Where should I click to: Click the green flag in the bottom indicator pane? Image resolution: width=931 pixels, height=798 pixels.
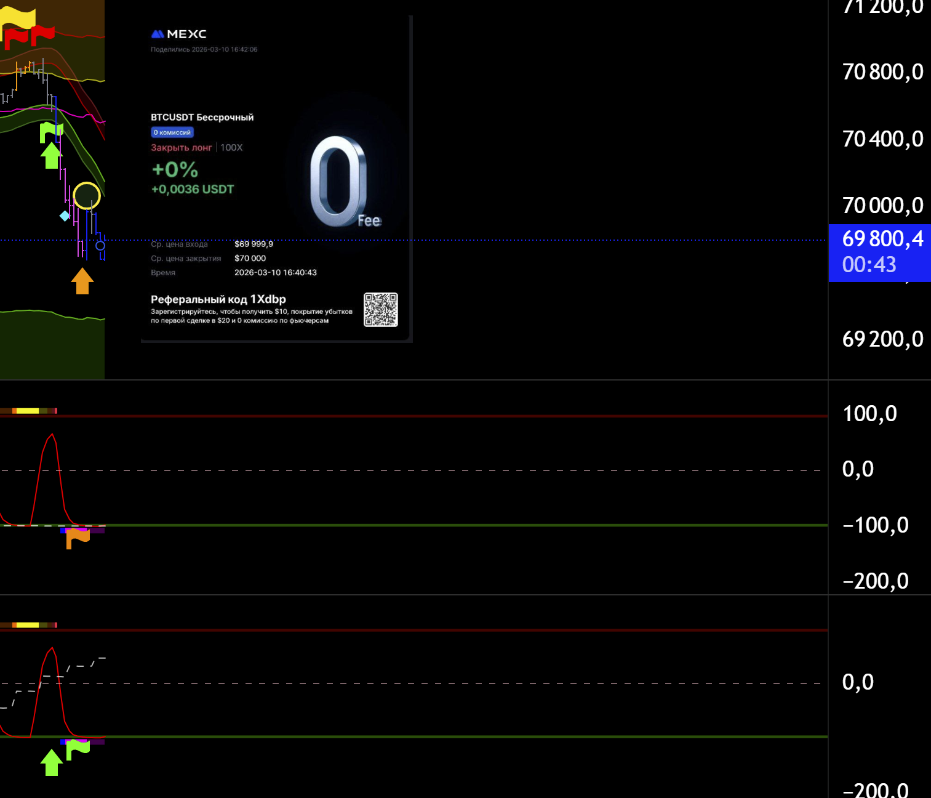tap(78, 749)
